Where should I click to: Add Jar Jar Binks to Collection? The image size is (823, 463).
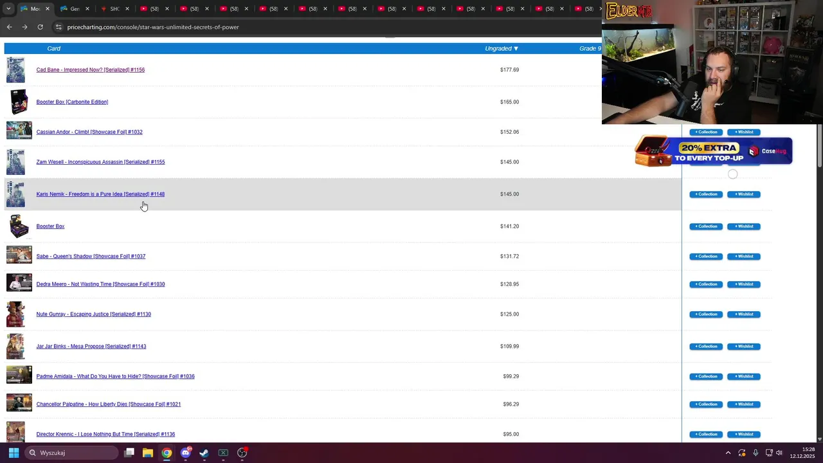(x=706, y=346)
